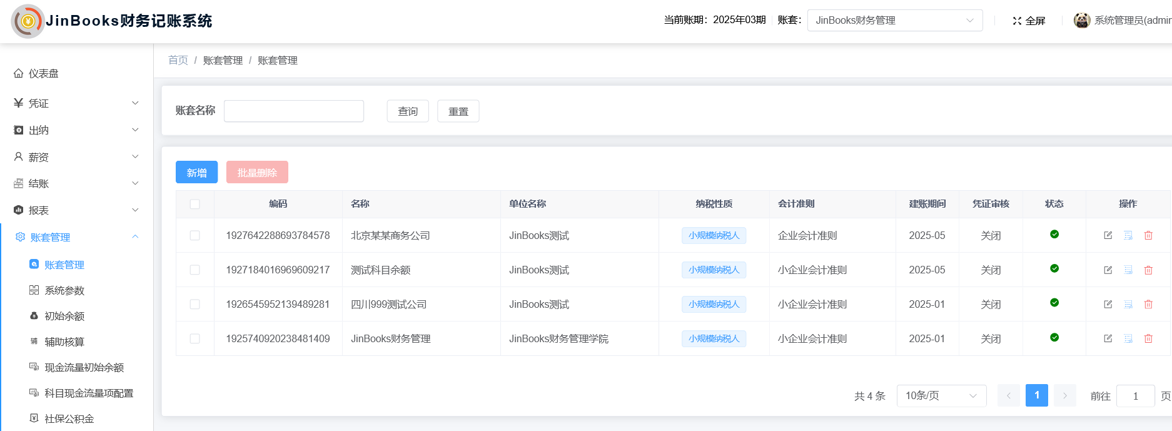This screenshot has width=1172, height=431.
Task: Click the green status icon for 四川999测试公司
Action: point(1054,303)
